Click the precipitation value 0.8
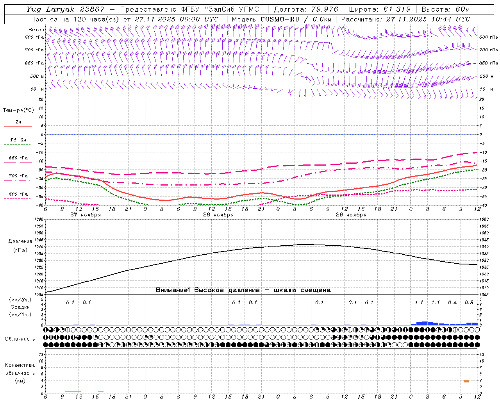 point(469,302)
